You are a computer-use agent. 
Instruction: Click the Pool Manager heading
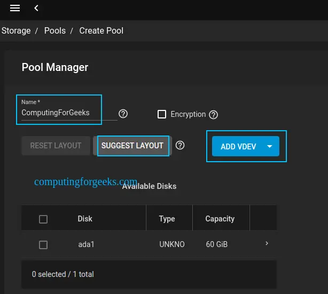click(55, 67)
